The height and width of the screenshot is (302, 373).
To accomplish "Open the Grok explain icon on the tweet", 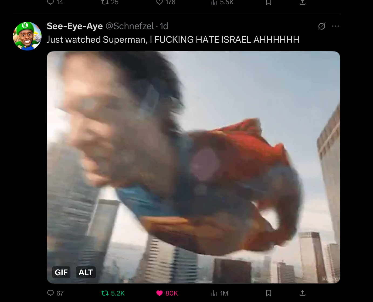I will (x=321, y=26).
